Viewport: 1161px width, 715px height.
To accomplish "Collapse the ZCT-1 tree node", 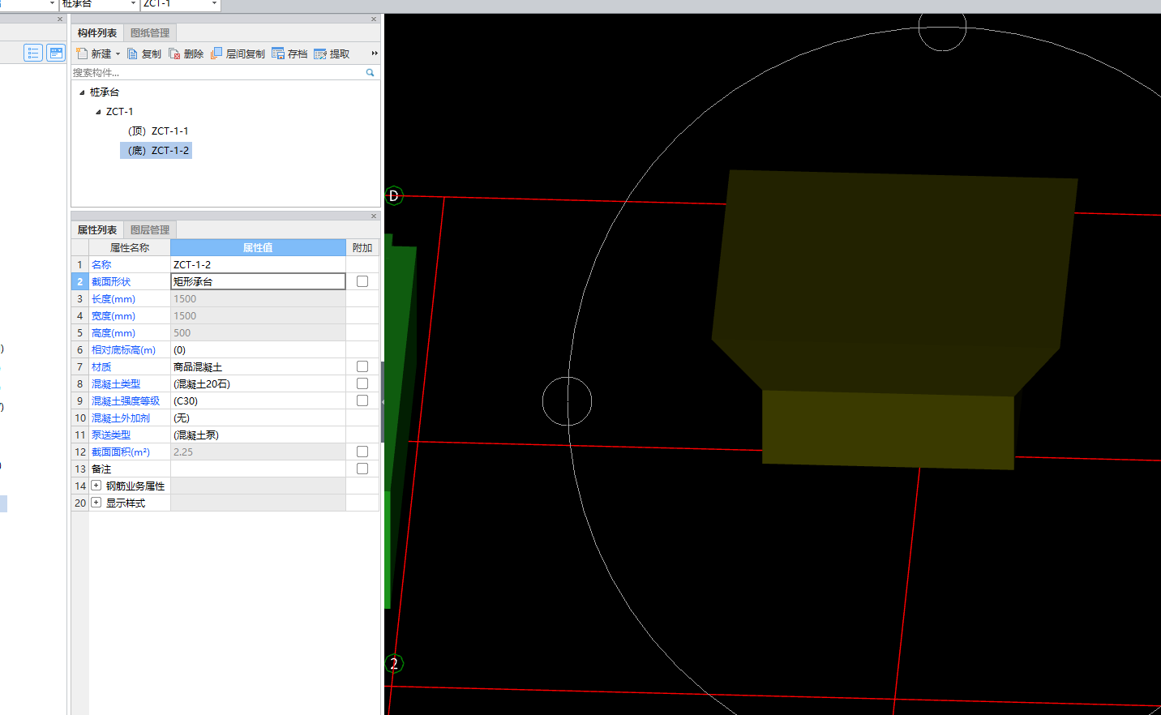I will point(98,112).
